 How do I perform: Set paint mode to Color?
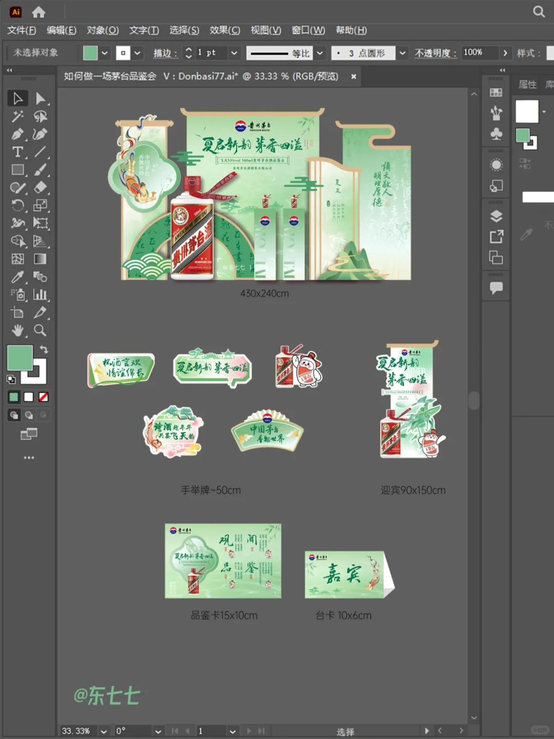coord(14,397)
